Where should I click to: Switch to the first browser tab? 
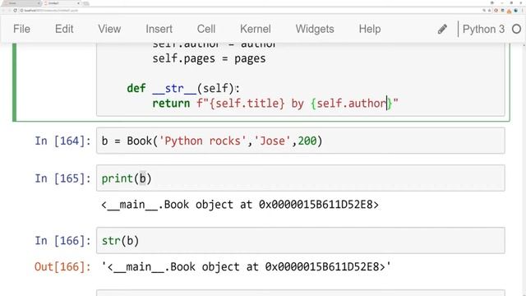[21, 3]
